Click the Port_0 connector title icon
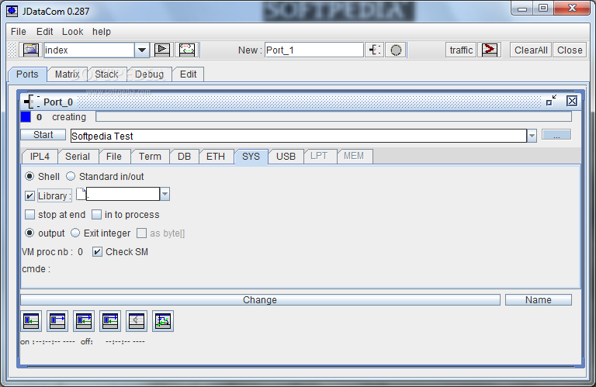The height and width of the screenshot is (387, 596). point(32,102)
